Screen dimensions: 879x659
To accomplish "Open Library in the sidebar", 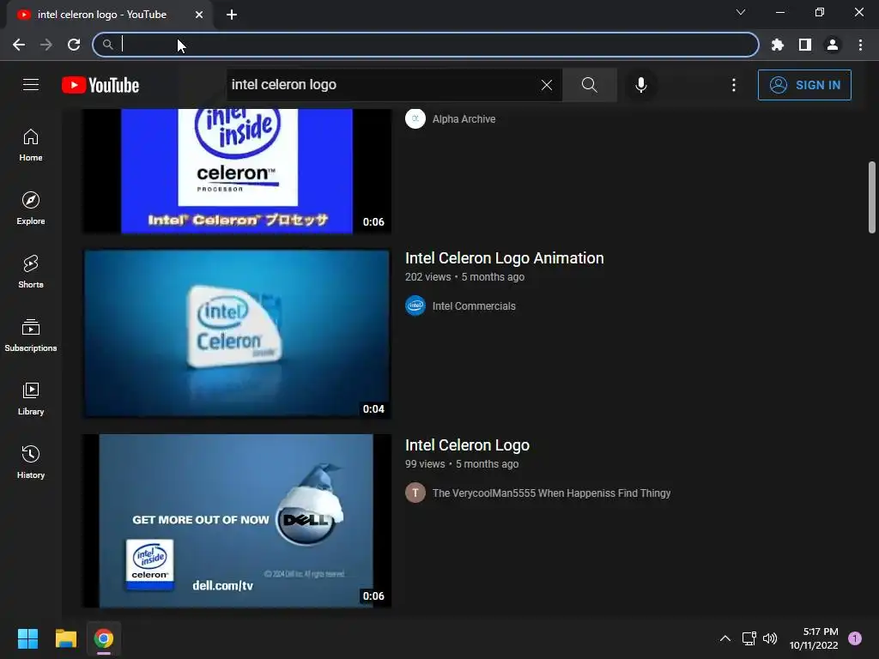I will pos(31,398).
